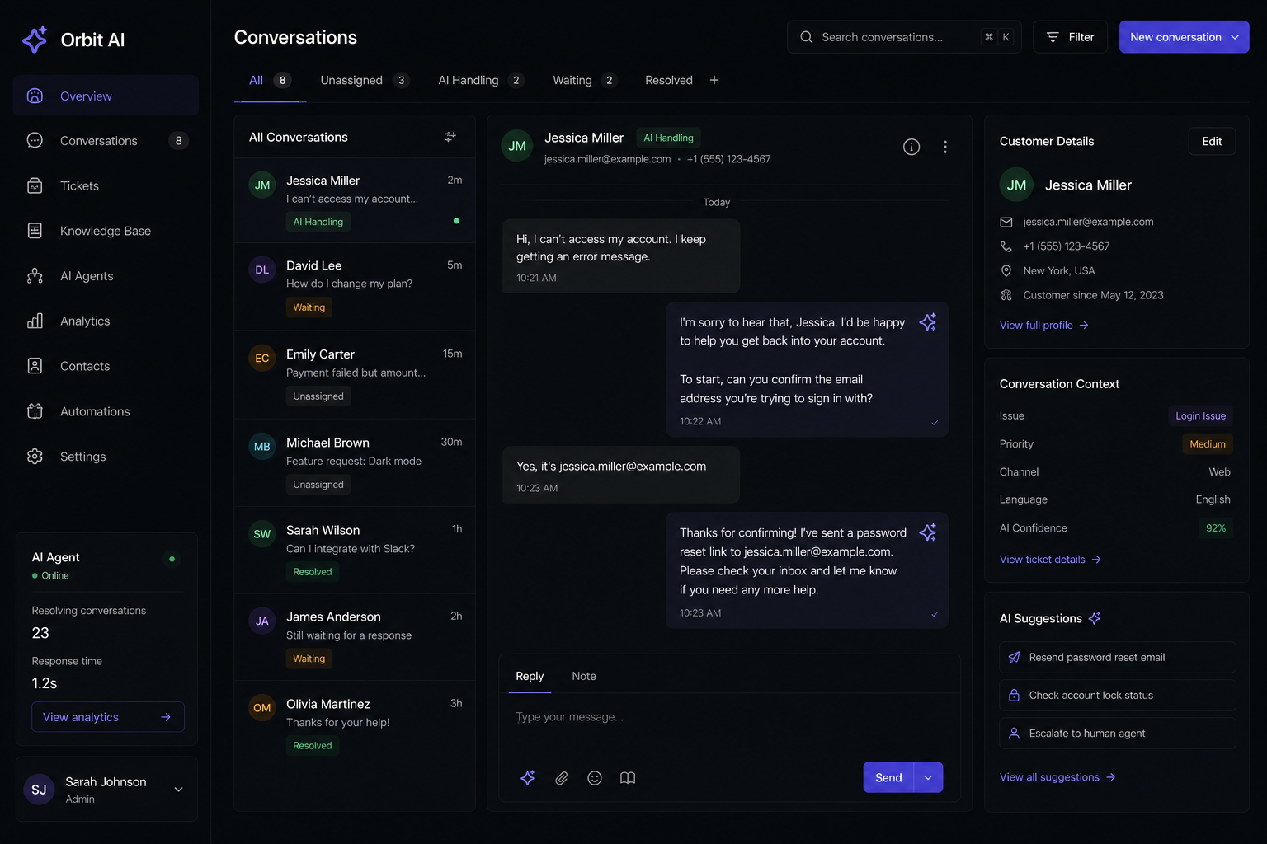Switch to the Waiting tab

click(585, 80)
